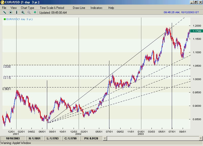Click the scrollbar left arrow
203x146 pixels.
coord(105,138)
